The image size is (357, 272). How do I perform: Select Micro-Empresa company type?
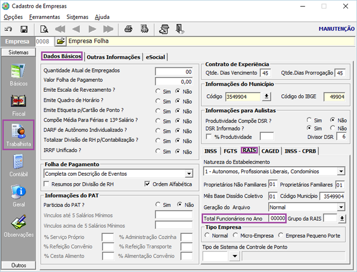[x=235, y=235]
